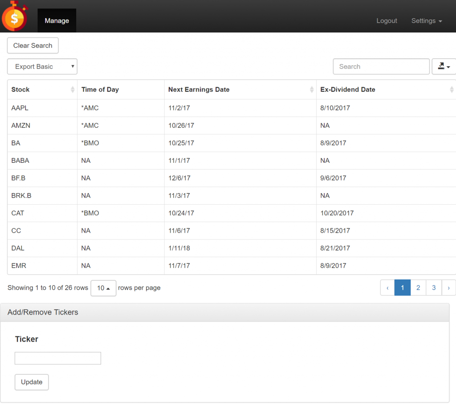Click BRK.B's earnings date 11/3/17

click(179, 196)
